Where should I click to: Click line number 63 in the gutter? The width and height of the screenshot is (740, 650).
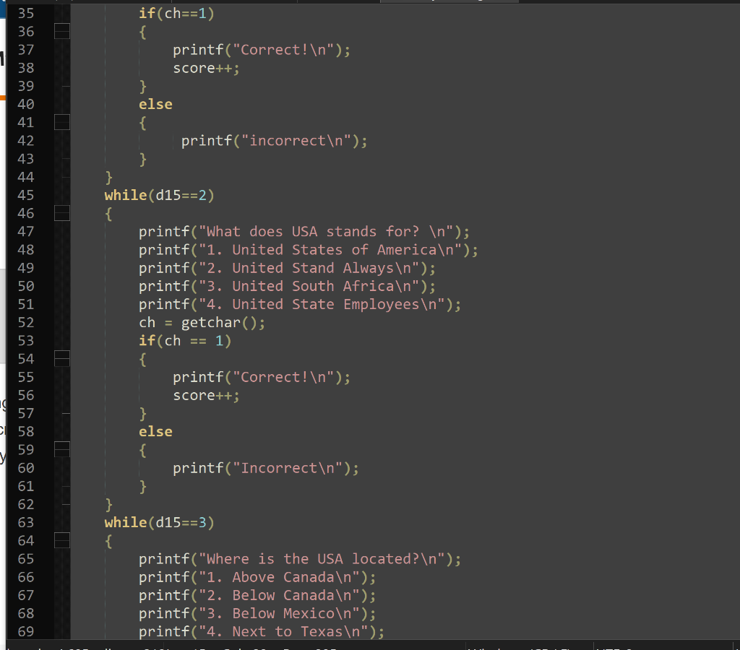26,522
